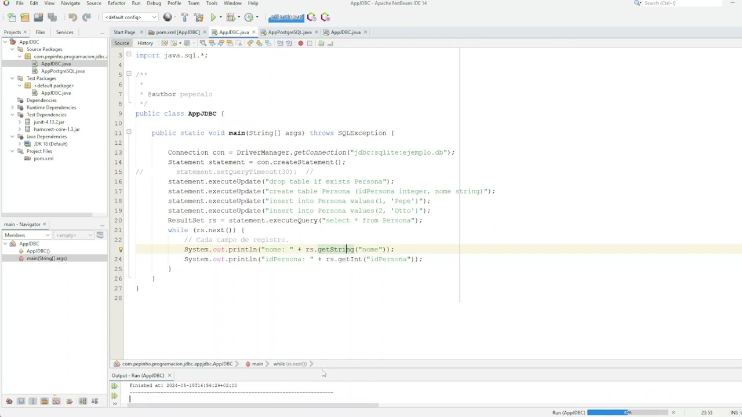Click the New File toolbar icon
Screen dimensions: 742x417
pos(12,17)
